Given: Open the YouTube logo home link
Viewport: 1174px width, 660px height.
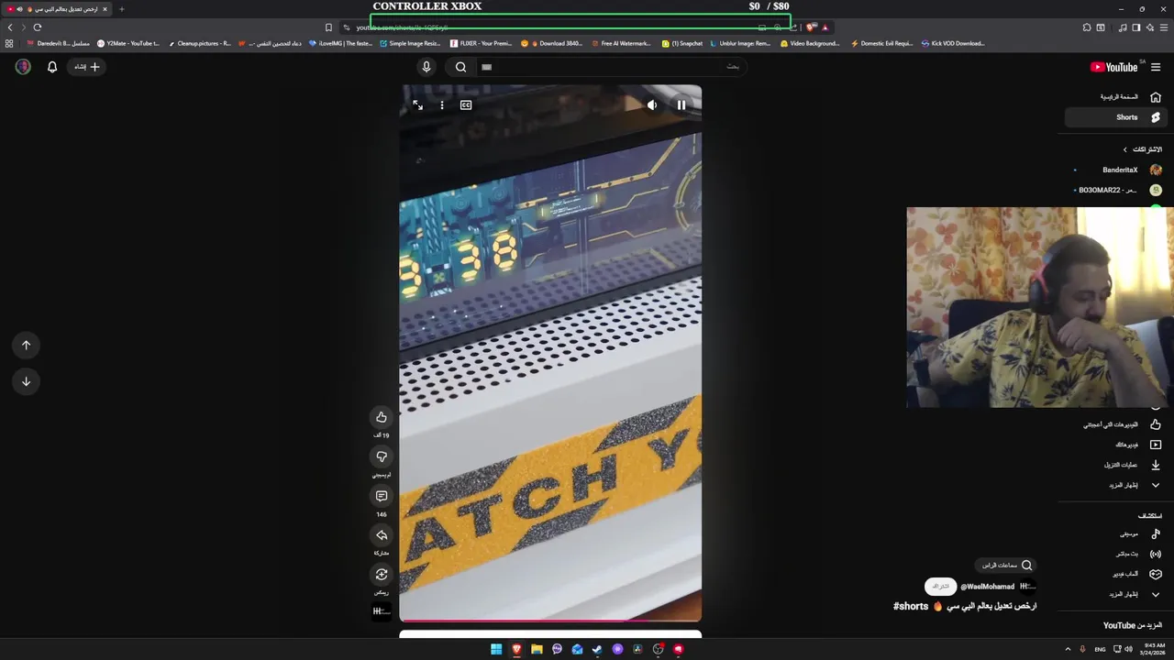Looking at the screenshot, I should tap(1113, 67).
